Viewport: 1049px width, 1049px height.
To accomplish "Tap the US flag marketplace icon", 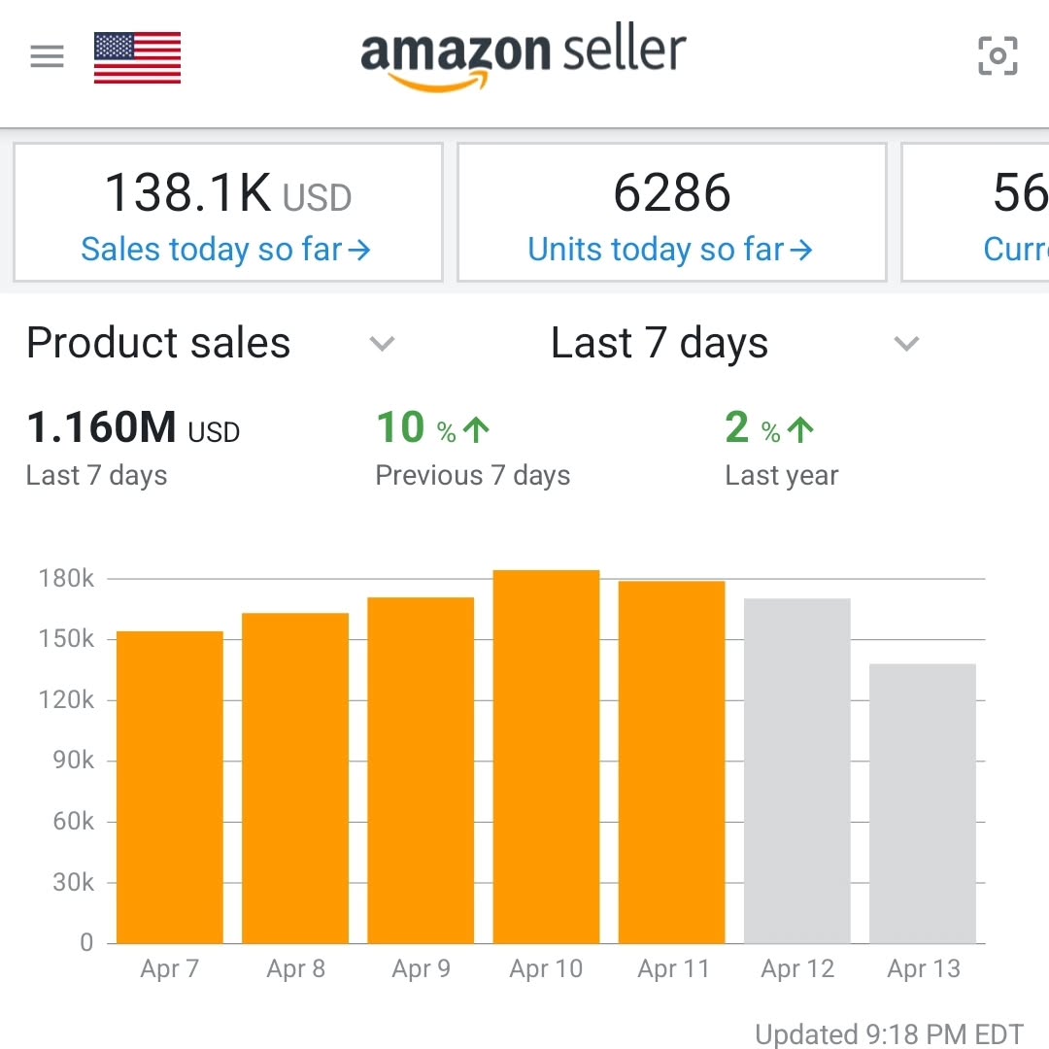I will (137, 57).
